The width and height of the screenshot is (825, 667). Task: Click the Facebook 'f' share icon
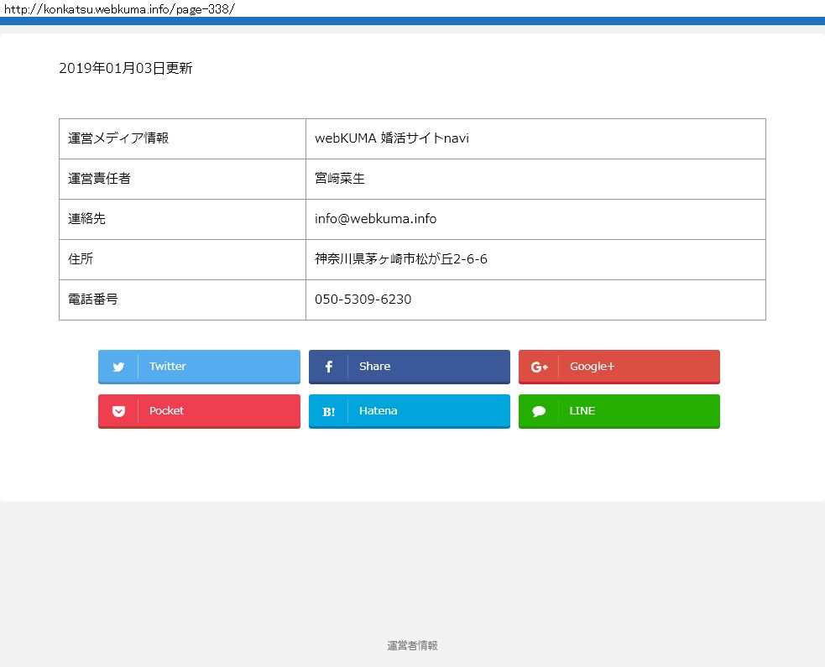(x=328, y=367)
